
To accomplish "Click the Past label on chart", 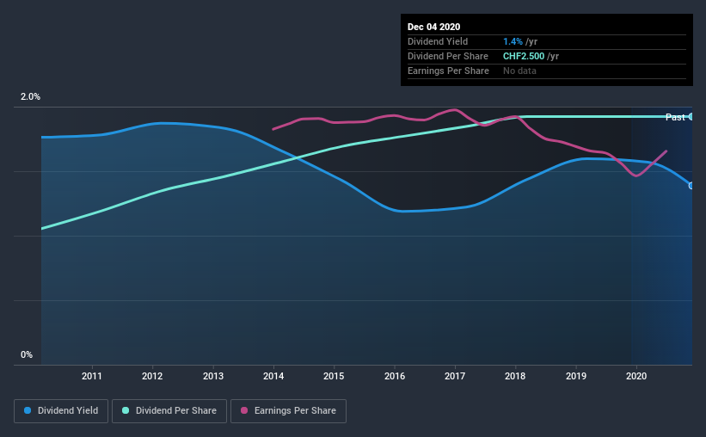I will coord(675,117).
